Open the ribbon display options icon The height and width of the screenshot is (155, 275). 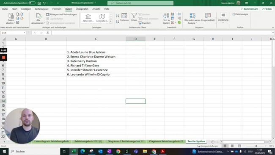click(x=246, y=3)
